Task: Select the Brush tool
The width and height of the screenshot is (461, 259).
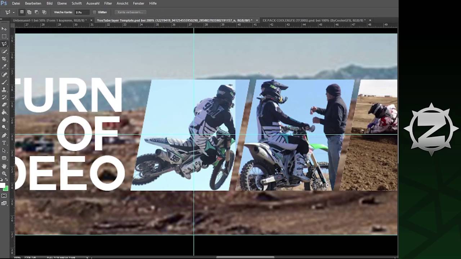Action: click(x=4, y=82)
